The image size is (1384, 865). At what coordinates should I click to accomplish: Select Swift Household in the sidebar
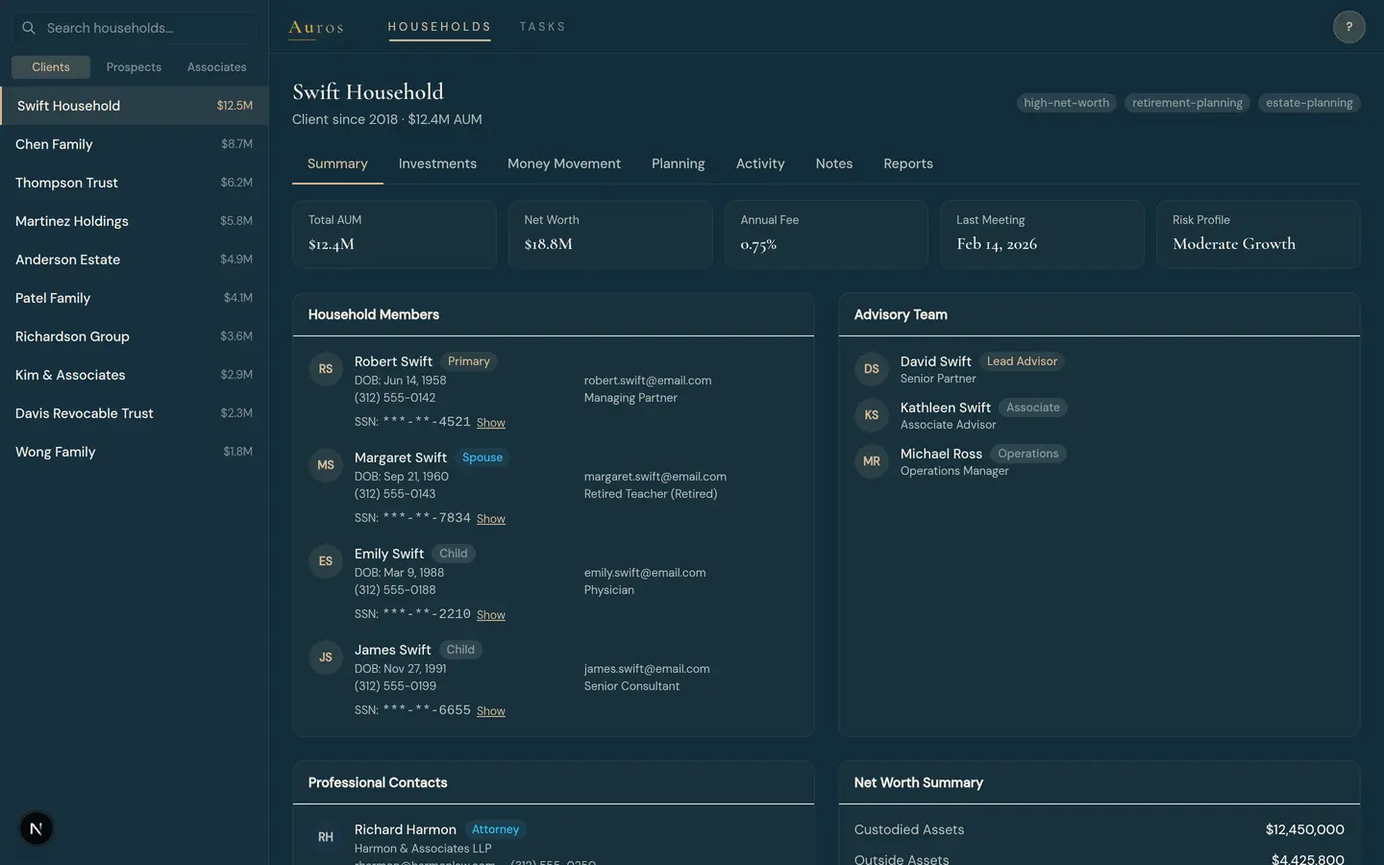(x=135, y=106)
